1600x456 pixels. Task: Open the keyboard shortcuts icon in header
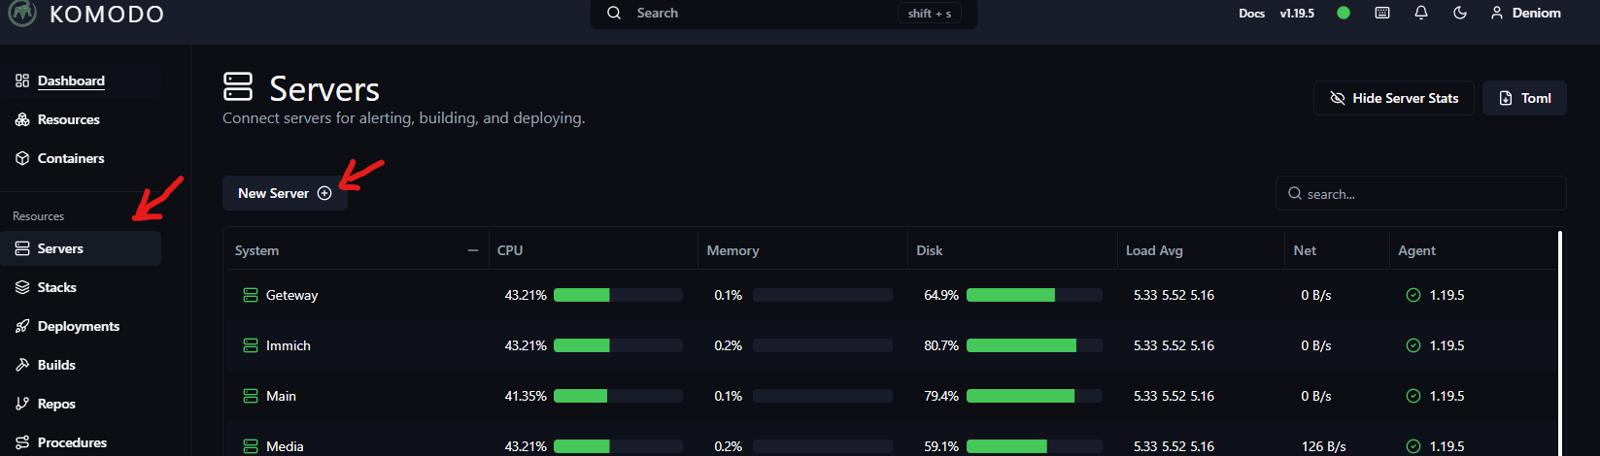pos(1382,14)
